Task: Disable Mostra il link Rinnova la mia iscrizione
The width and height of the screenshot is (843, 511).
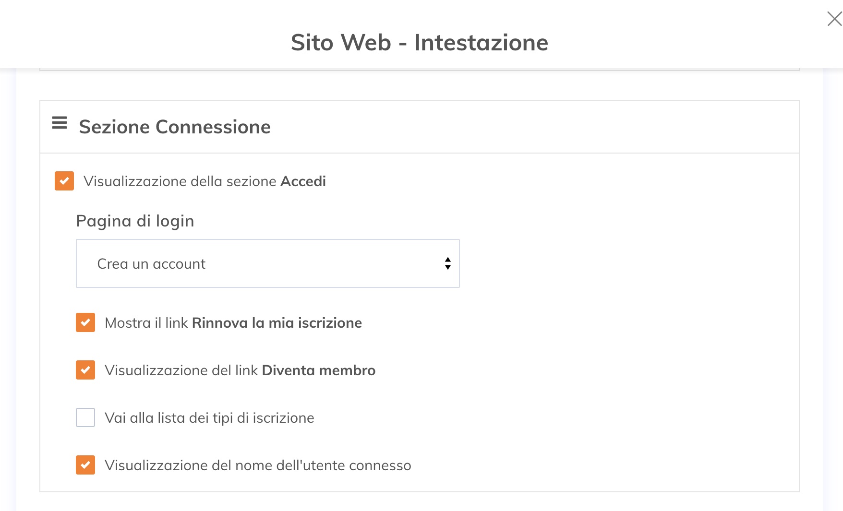Action: 85,322
